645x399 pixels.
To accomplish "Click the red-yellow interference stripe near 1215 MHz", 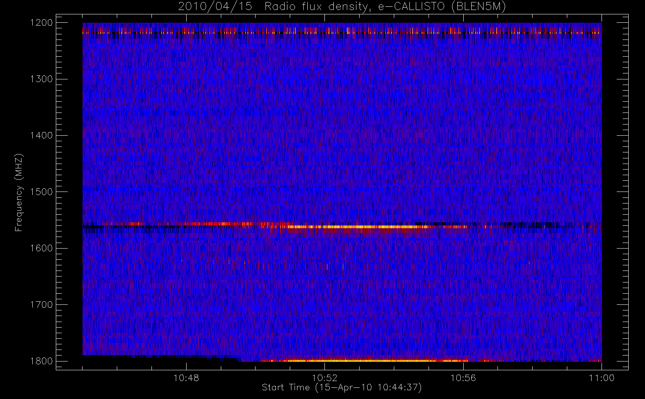I will pyautogui.click(x=342, y=31).
